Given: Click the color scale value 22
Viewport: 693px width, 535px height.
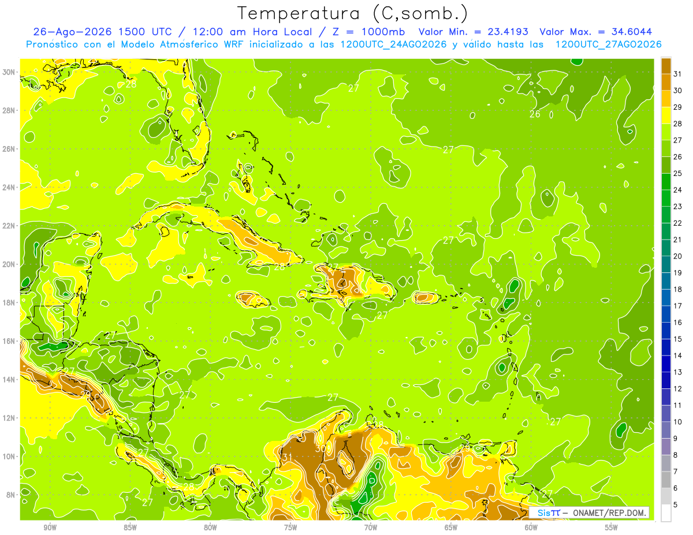Looking at the screenshot, I should 677,223.
